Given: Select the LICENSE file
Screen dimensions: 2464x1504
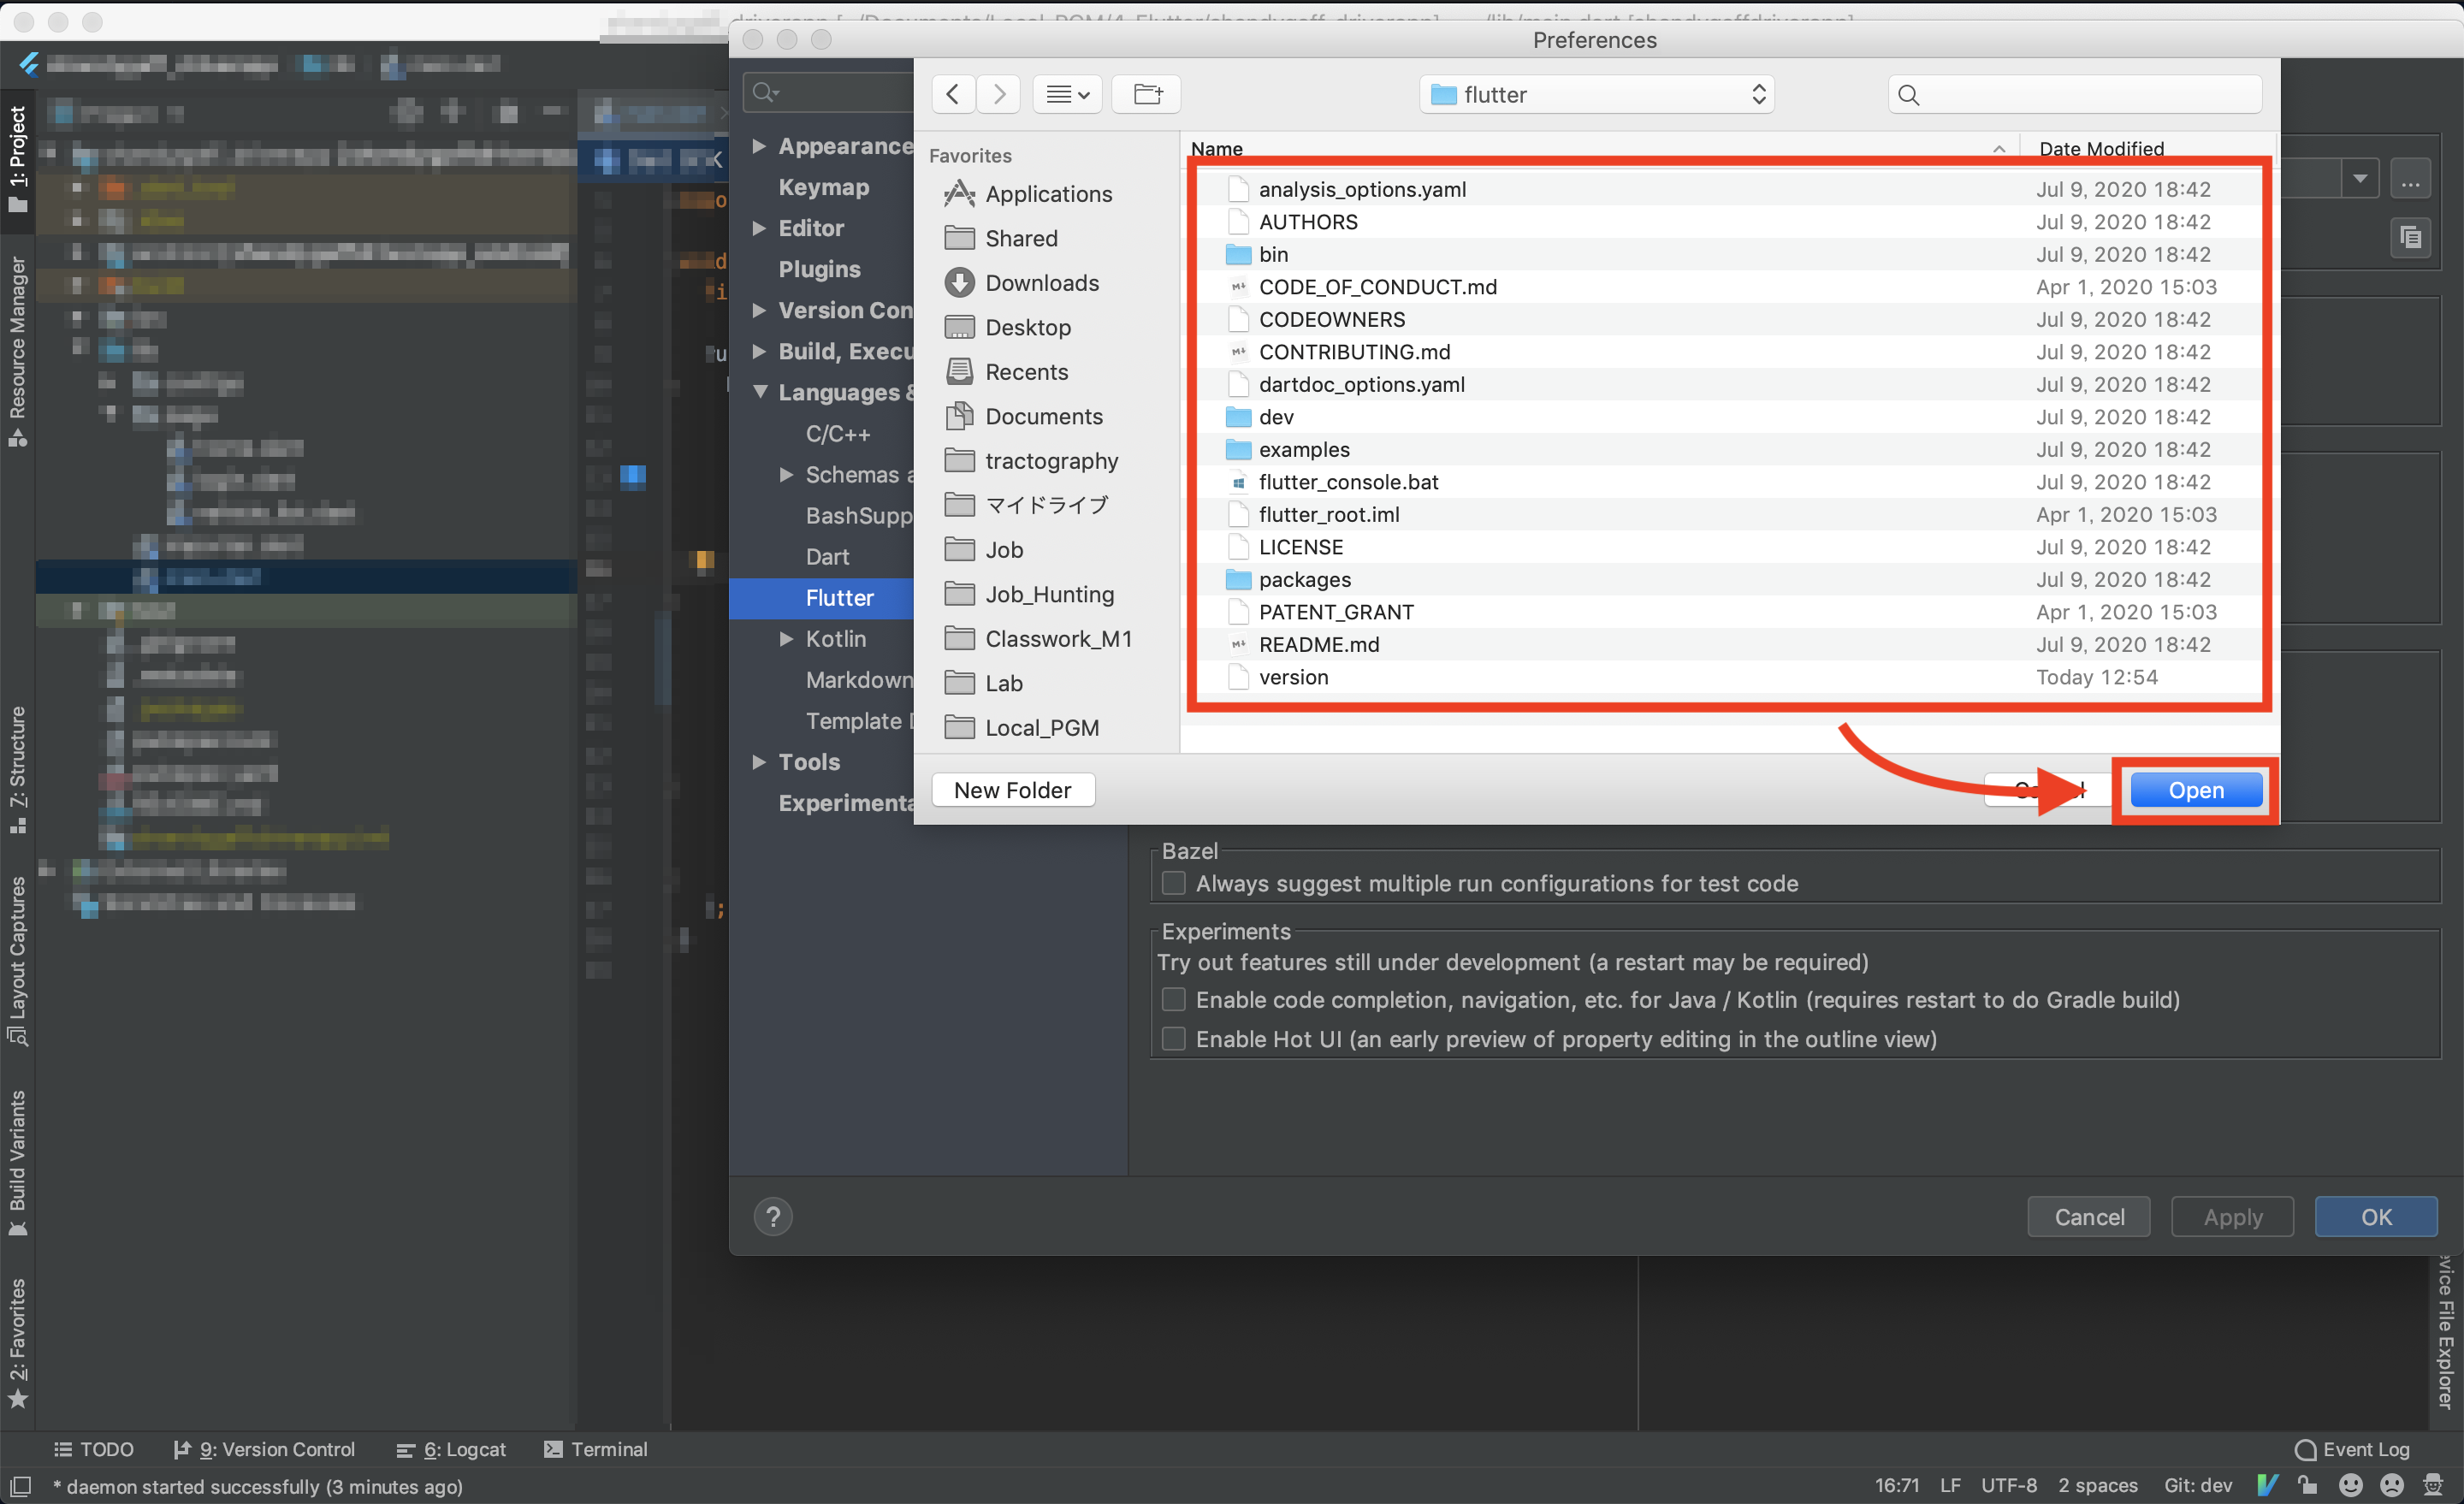Looking at the screenshot, I should pos(1728,546).
